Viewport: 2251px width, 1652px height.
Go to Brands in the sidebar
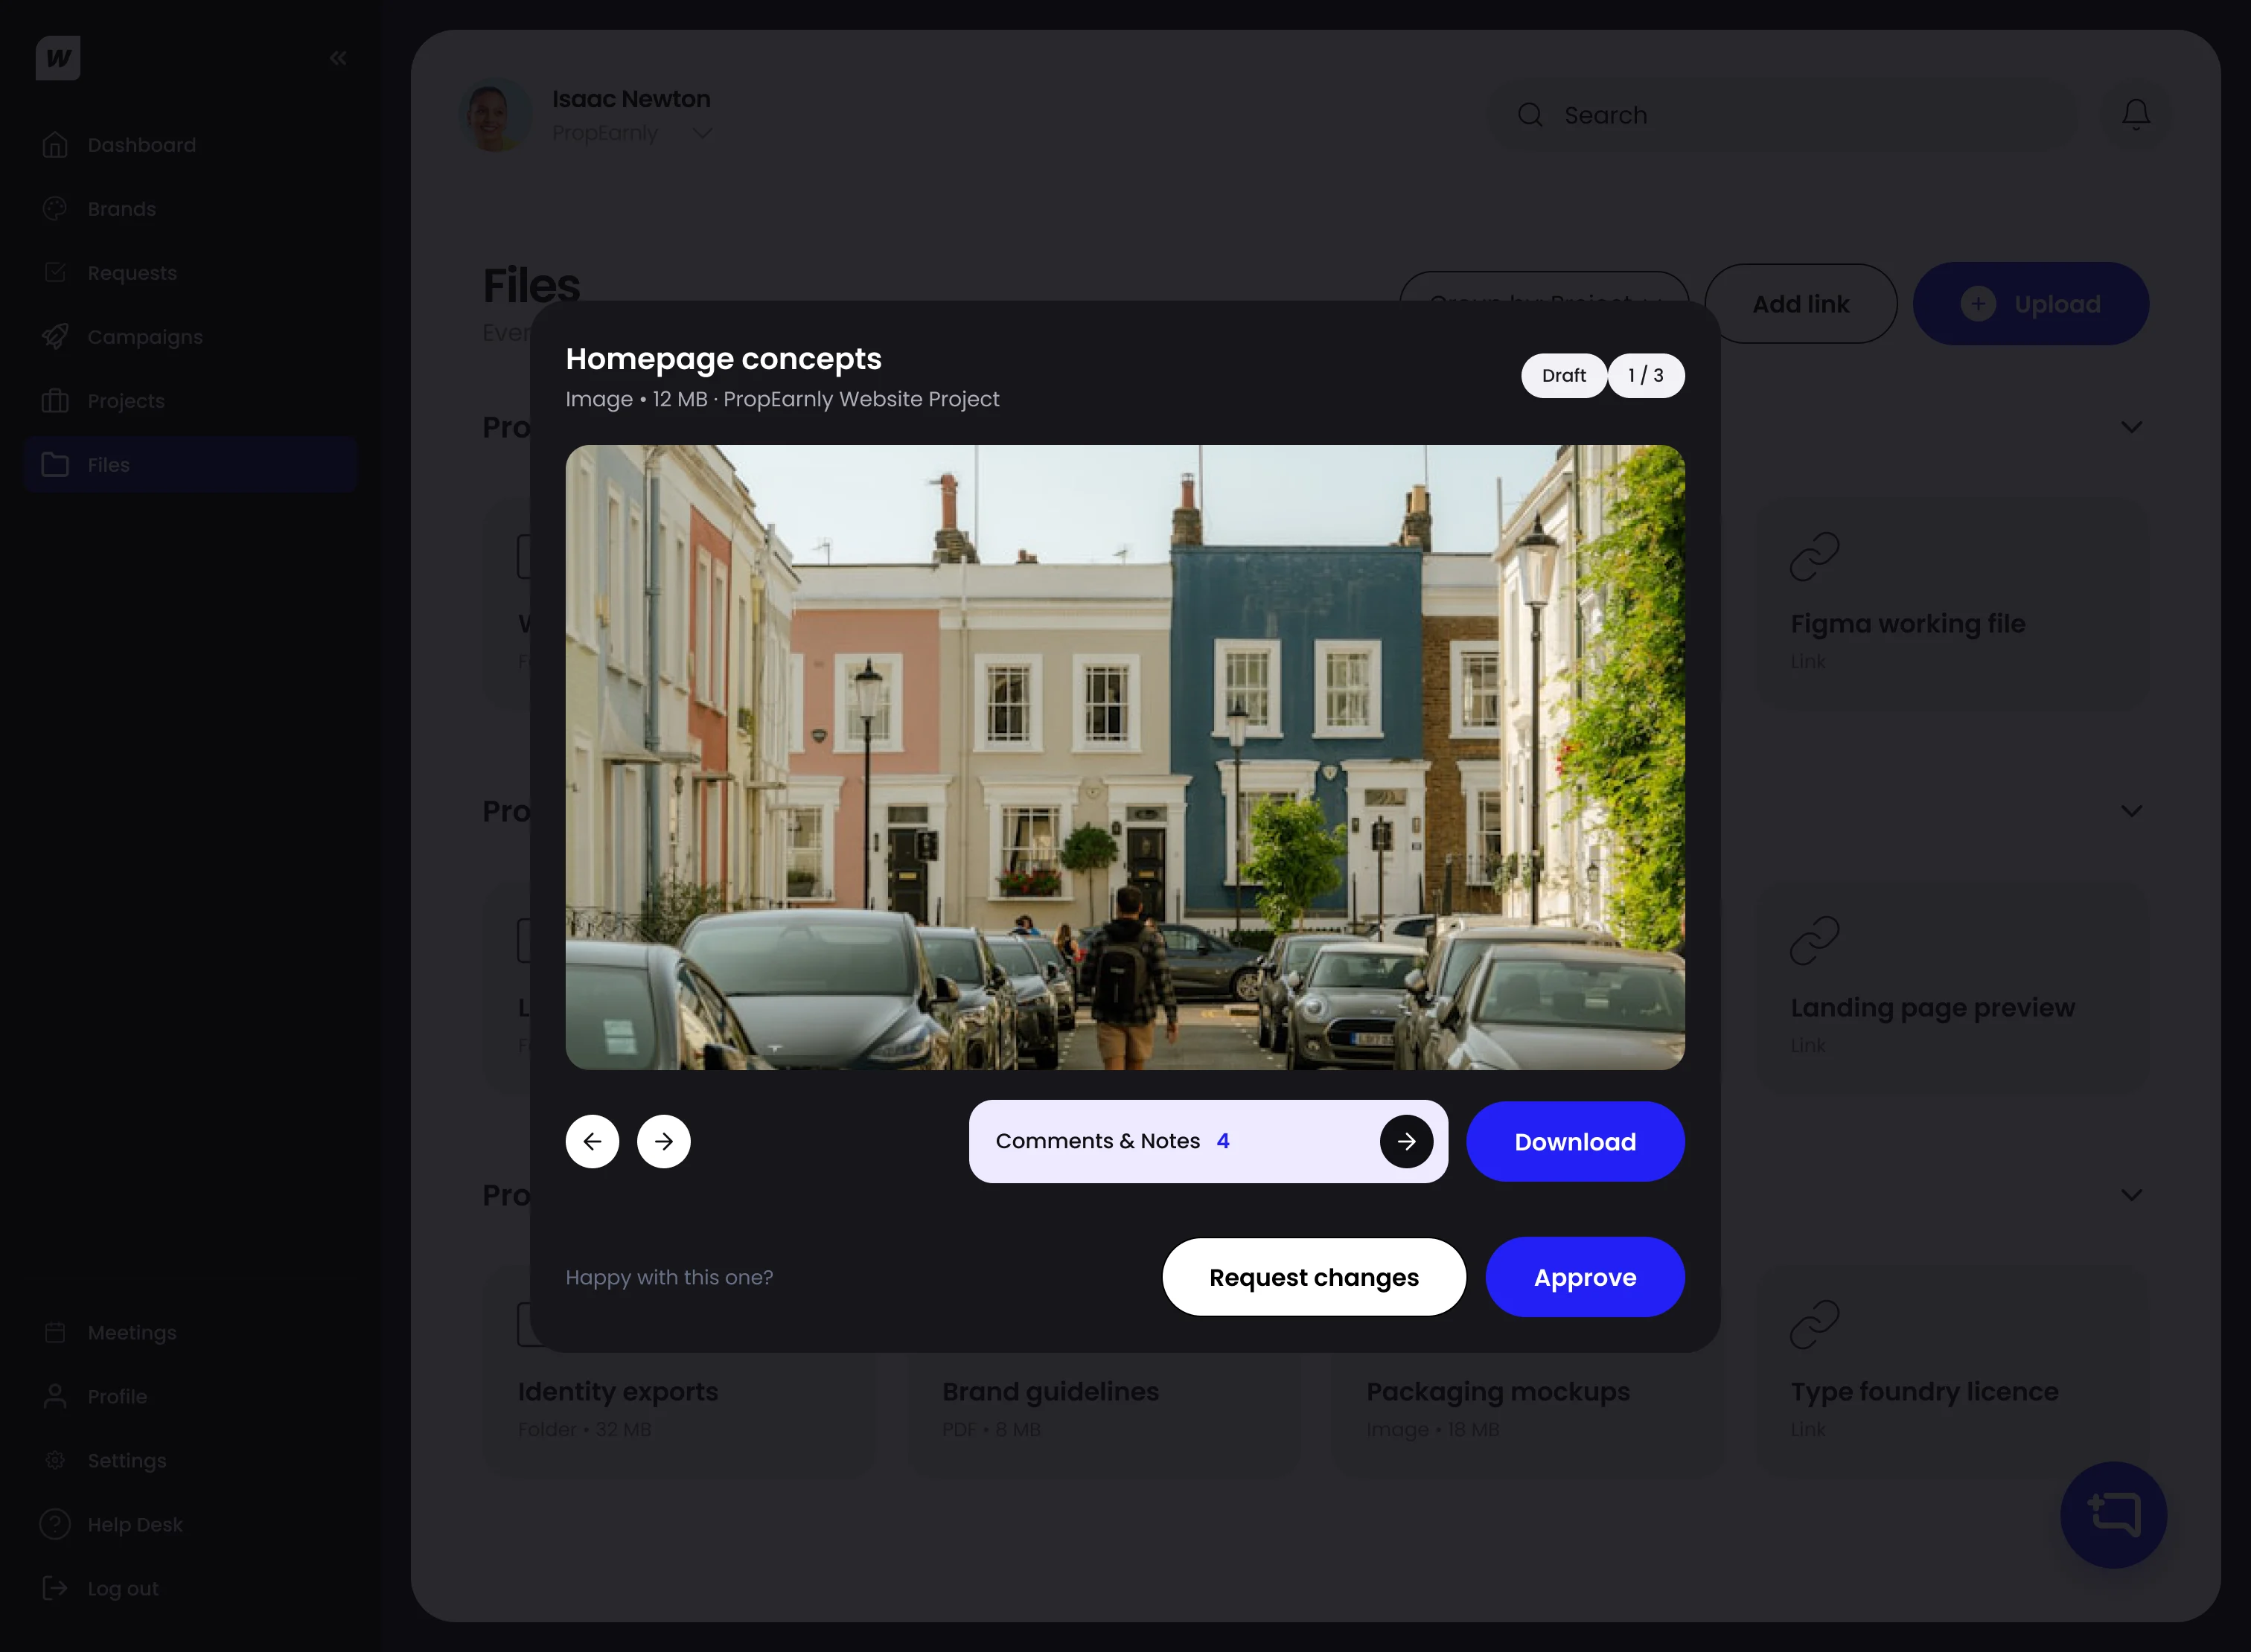coord(190,209)
